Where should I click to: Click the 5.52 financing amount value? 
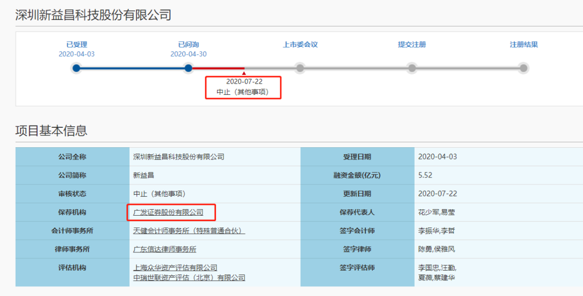425,175
